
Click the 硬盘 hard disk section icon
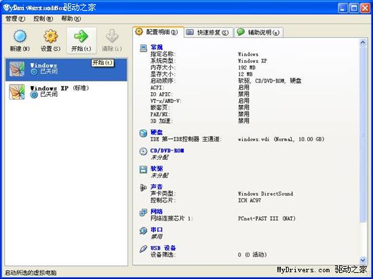click(x=143, y=133)
